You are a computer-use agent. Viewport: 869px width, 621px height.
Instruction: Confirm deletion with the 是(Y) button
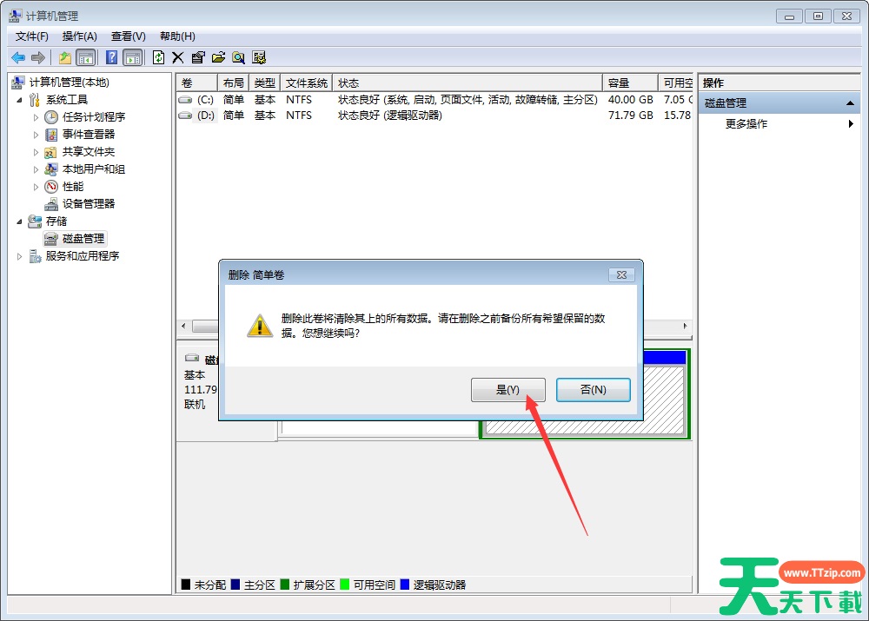507,390
